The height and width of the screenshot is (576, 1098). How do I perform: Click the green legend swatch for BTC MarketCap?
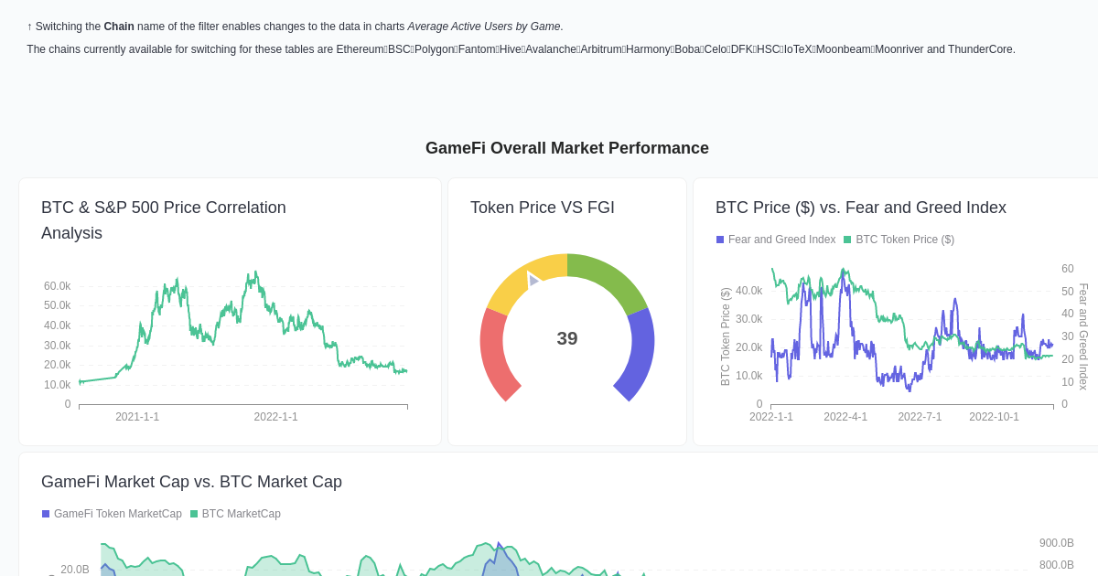tap(193, 514)
